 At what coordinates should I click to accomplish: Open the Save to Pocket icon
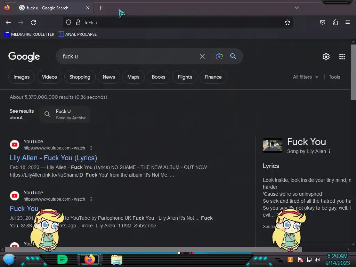[x=322, y=23]
